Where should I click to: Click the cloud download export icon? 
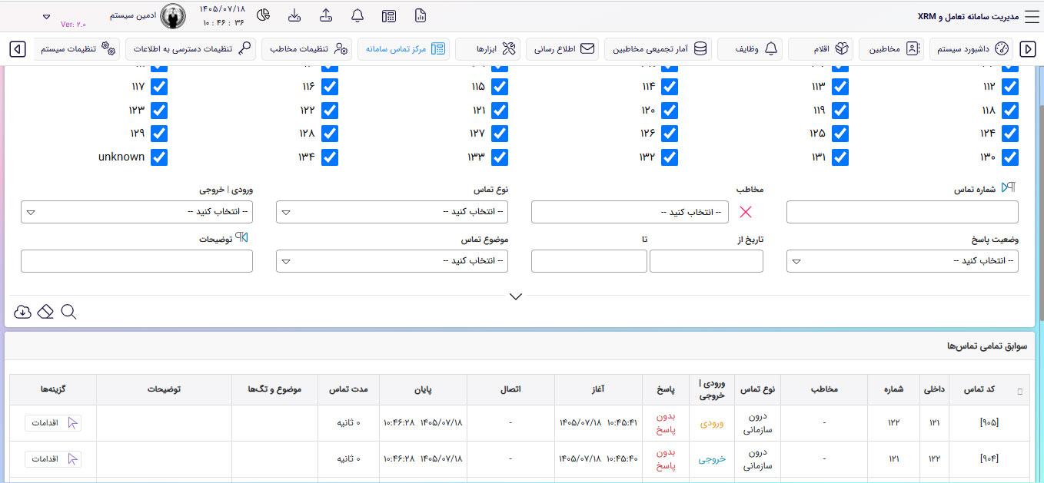coord(22,311)
